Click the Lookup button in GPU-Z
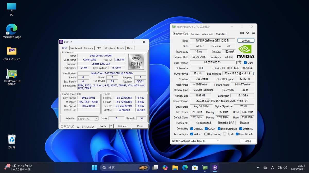The height and width of the screenshot is (173, 309). click(246, 40)
